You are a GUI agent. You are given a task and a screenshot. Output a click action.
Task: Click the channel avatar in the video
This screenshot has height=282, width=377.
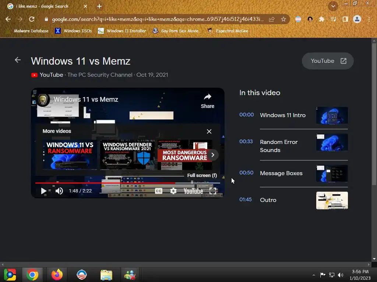click(x=43, y=100)
